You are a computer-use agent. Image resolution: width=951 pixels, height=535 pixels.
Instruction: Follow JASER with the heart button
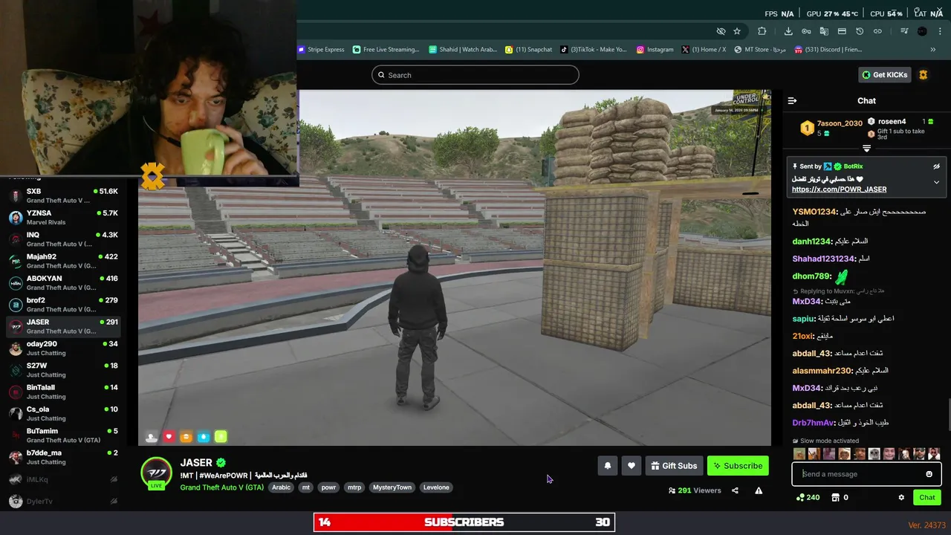pyautogui.click(x=632, y=466)
